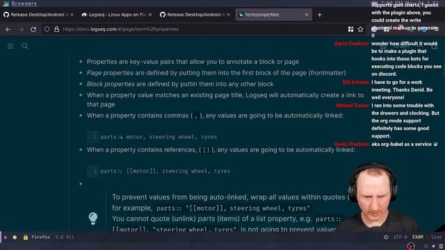Click the code block 'parts:: [[motor]], steering wheel, tyres'
Viewport: 445px width, 250px height.
click(x=165, y=172)
